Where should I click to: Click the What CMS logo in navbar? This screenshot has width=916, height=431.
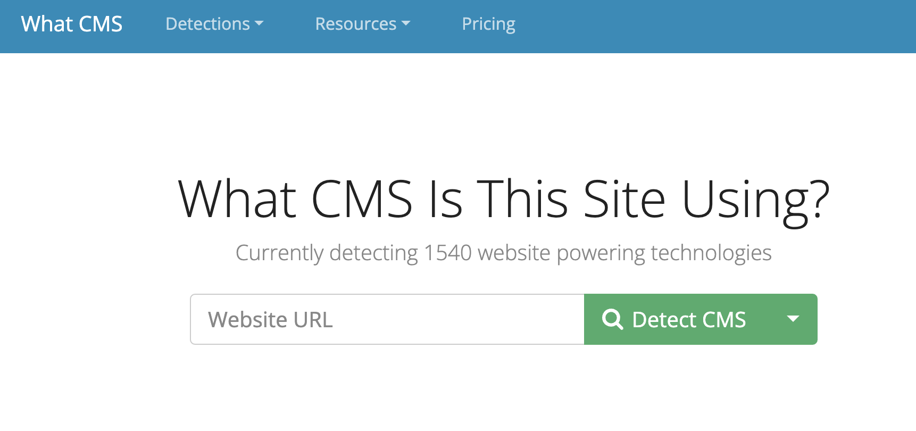(72, 24)
